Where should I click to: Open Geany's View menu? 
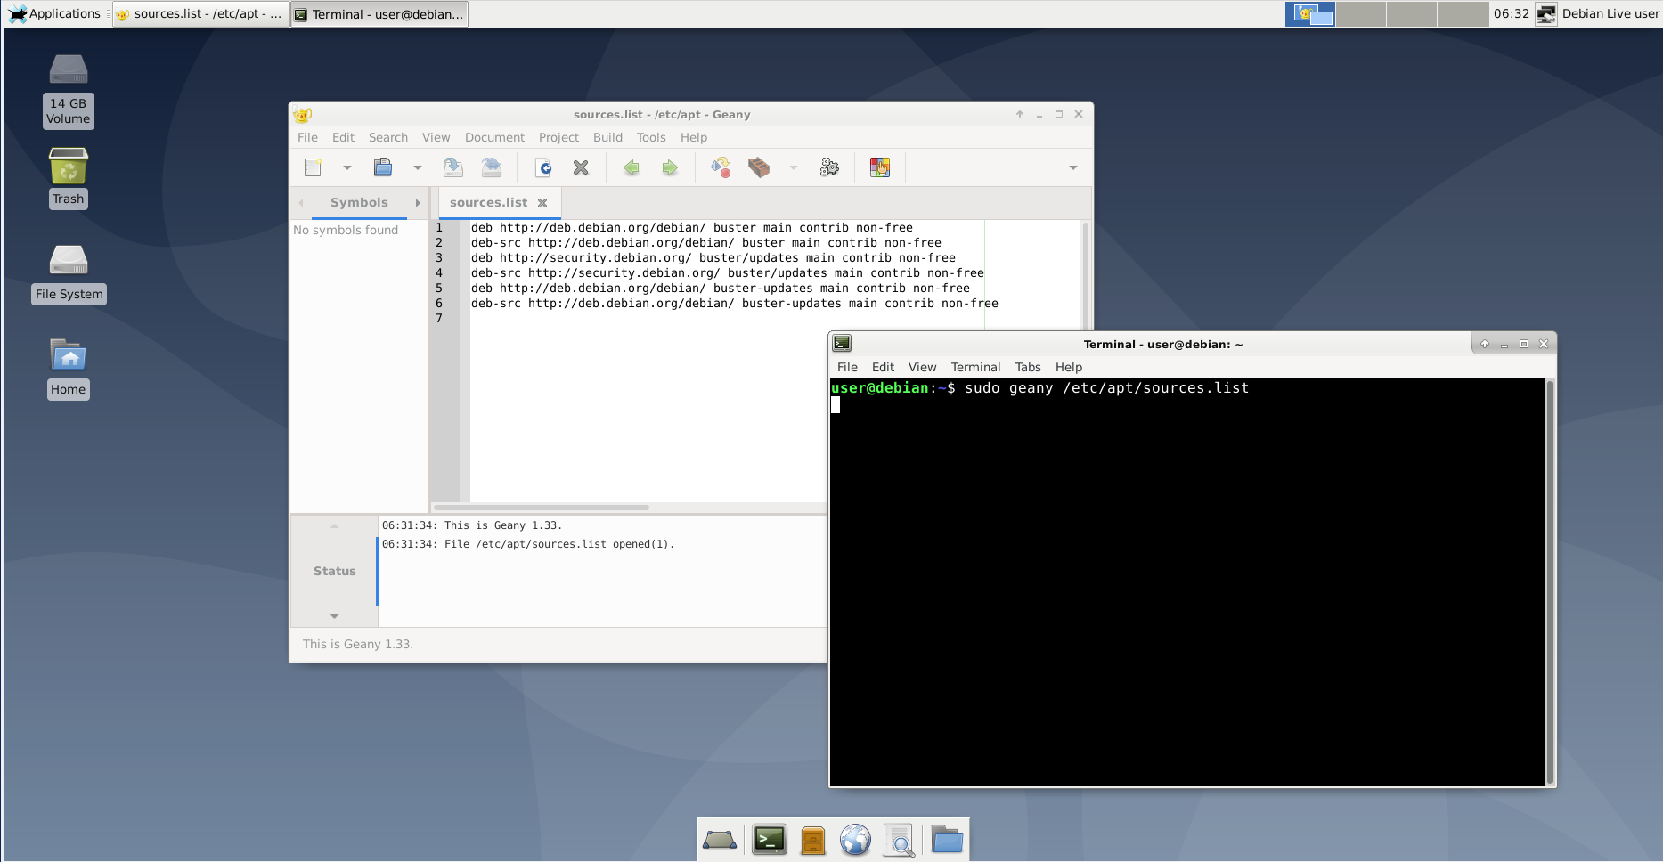tap(436, 137)
